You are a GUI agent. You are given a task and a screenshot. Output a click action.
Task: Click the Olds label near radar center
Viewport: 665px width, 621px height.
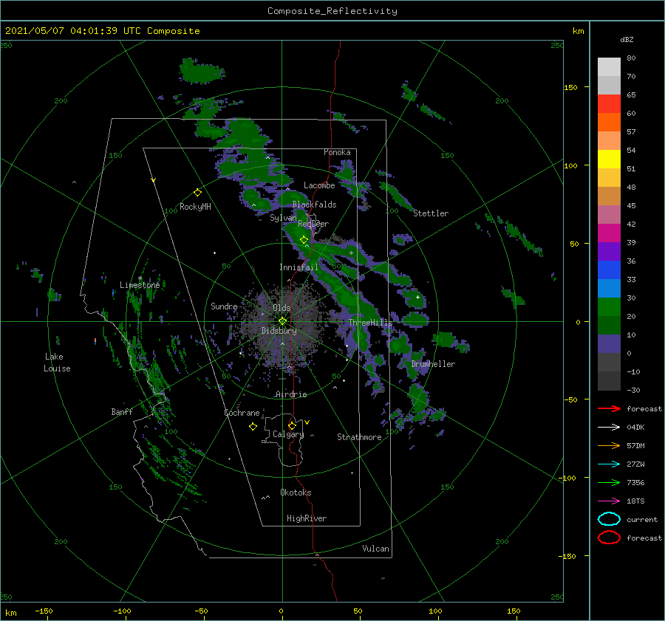(282, 308)
